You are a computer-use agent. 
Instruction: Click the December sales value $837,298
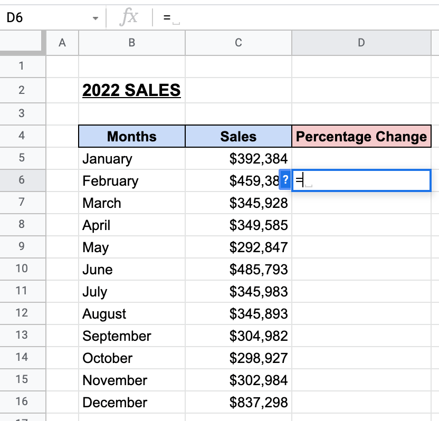pos(238,403)
